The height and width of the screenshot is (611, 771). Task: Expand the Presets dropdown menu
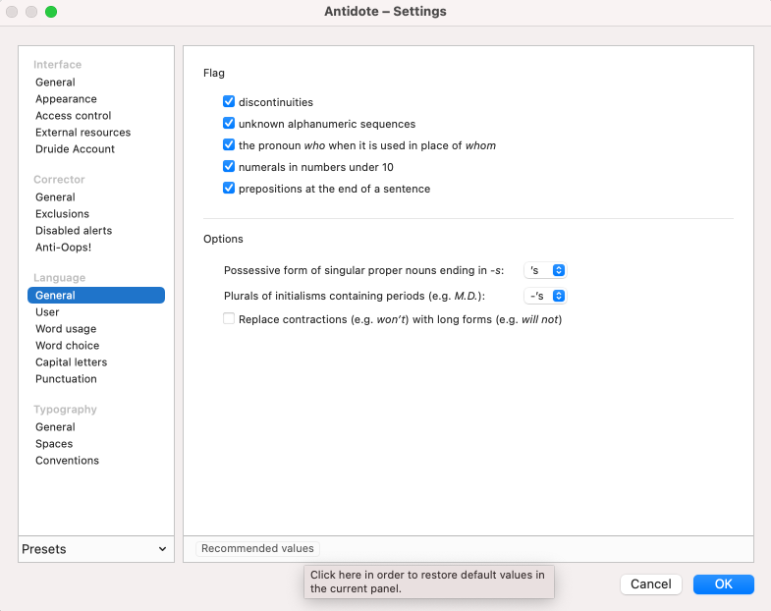pos(95,549)
